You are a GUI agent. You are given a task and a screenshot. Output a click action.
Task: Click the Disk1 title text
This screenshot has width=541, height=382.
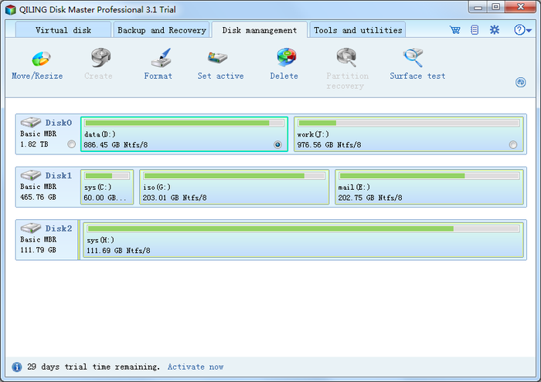[59, 176]
